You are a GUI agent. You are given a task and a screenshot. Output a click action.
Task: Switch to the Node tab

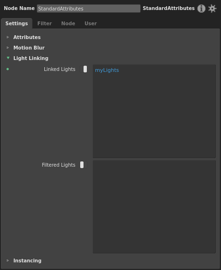(x=68, y=23)
